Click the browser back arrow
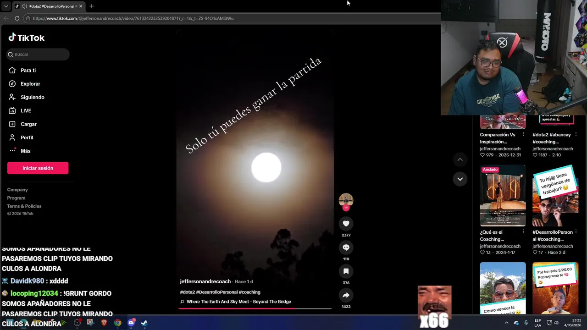Screen dimensions: 587x330 [x=6, y=18]
